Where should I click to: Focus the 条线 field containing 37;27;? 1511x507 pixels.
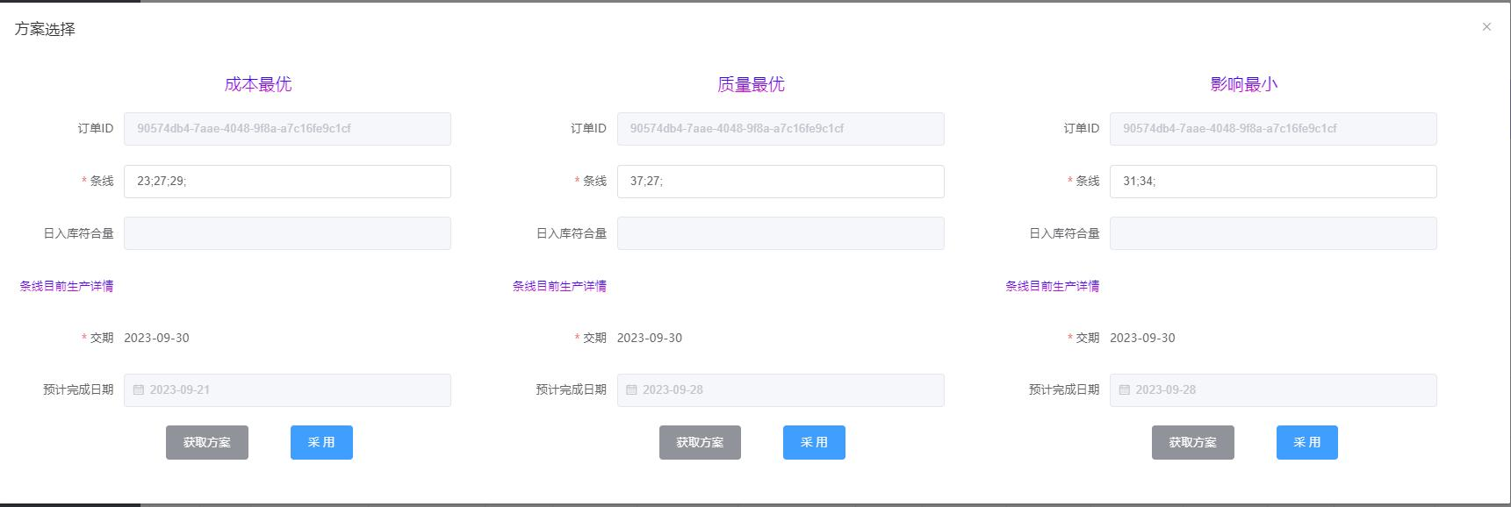pos(781,182)
